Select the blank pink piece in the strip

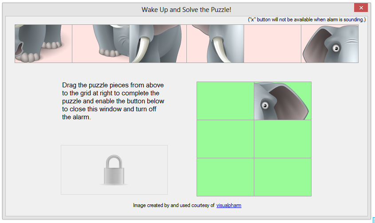pyautogui.click(x=272, y=43)
